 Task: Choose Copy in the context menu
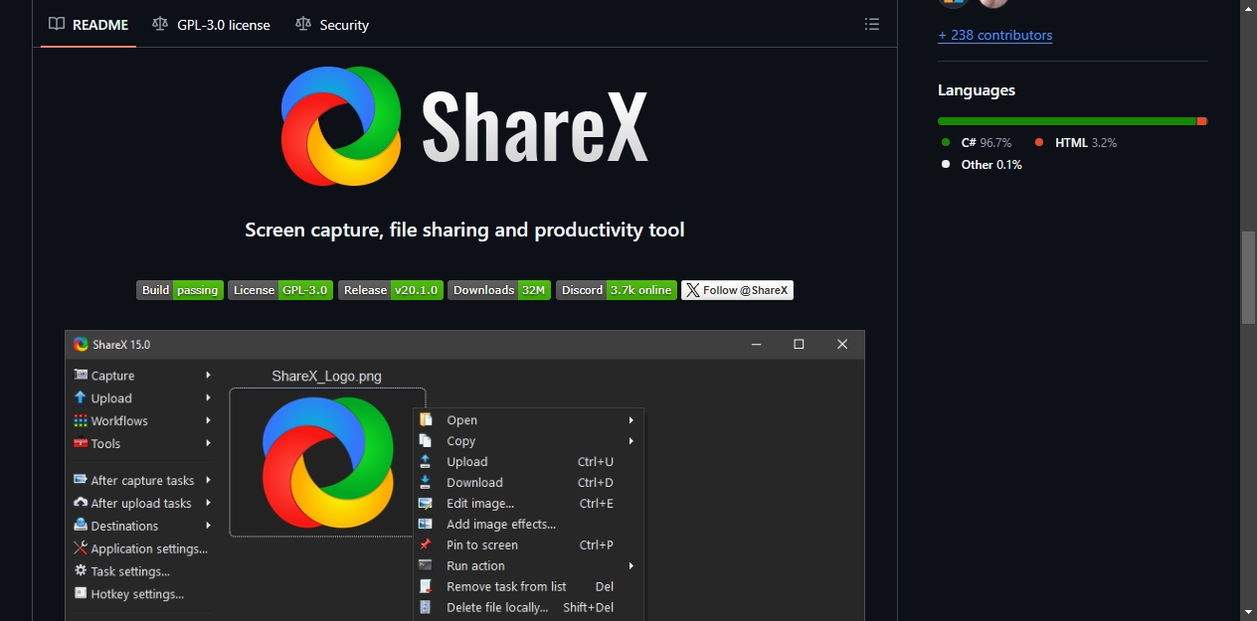click(529, 441)
